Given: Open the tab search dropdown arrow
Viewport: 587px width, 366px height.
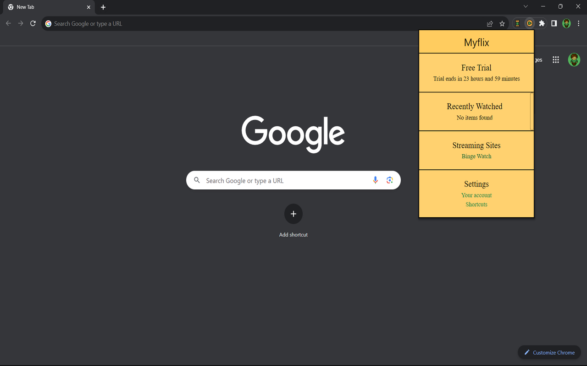Looking at the screenshot, I should pyautogui.click(x=526, y=6).
